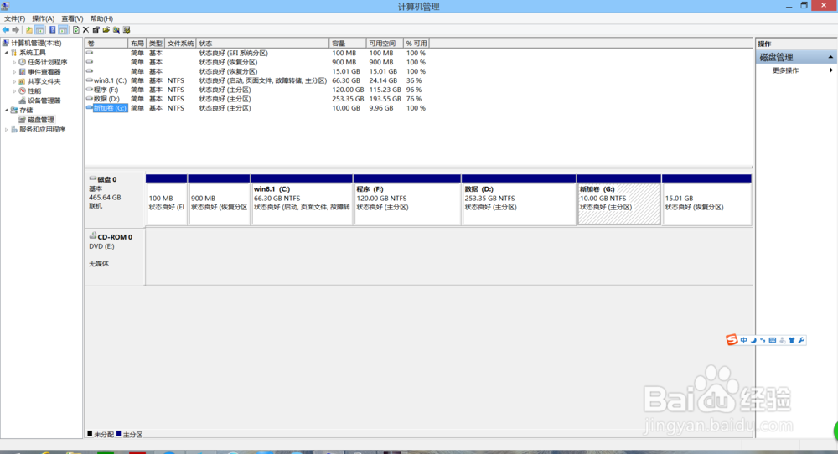Sort by the 卷 column header
This screenshot has height=454, width=838.
(106, 44)
